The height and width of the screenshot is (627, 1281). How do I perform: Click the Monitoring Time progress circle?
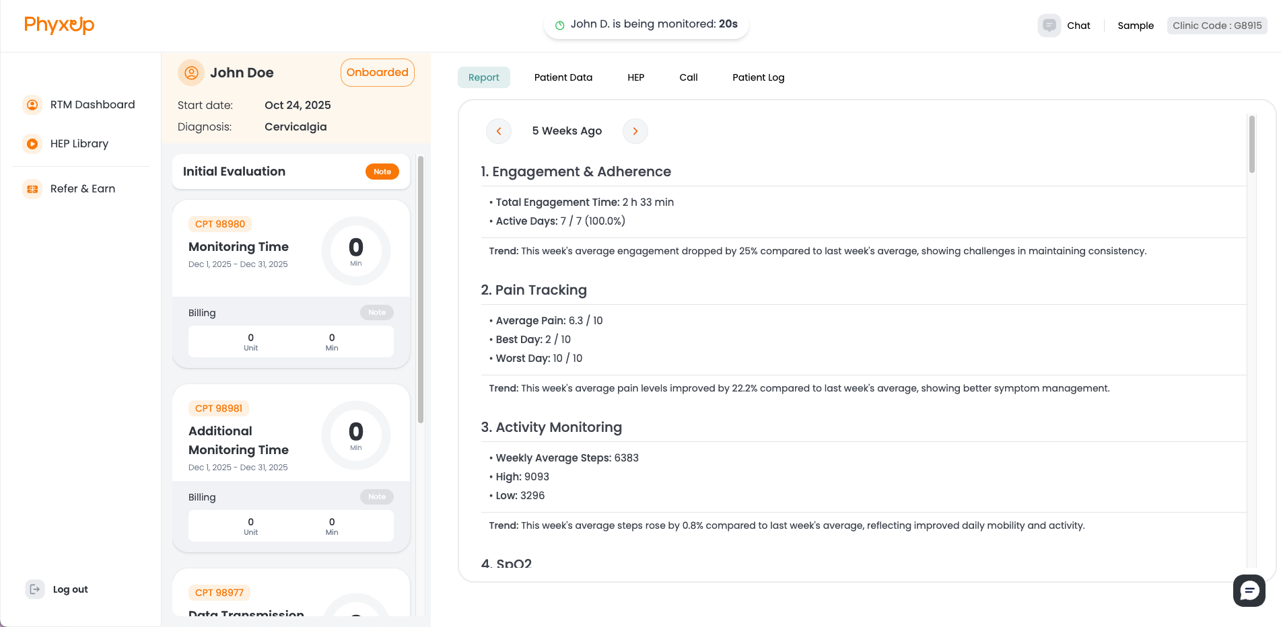[x=356, y=250]
